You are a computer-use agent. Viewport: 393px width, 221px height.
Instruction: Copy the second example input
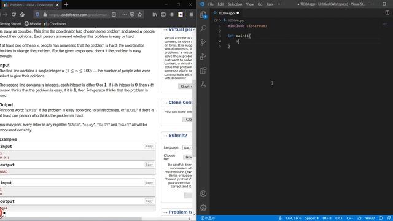pyautogui.click(x=149, y=183)
